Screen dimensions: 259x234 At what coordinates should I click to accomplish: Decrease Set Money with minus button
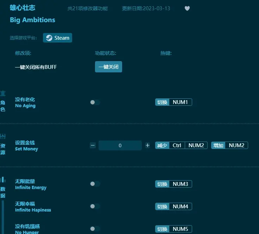(93, 145)
